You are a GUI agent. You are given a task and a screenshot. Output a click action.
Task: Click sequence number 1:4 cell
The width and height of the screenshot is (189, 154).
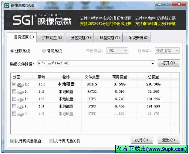[x=41, y=106]
